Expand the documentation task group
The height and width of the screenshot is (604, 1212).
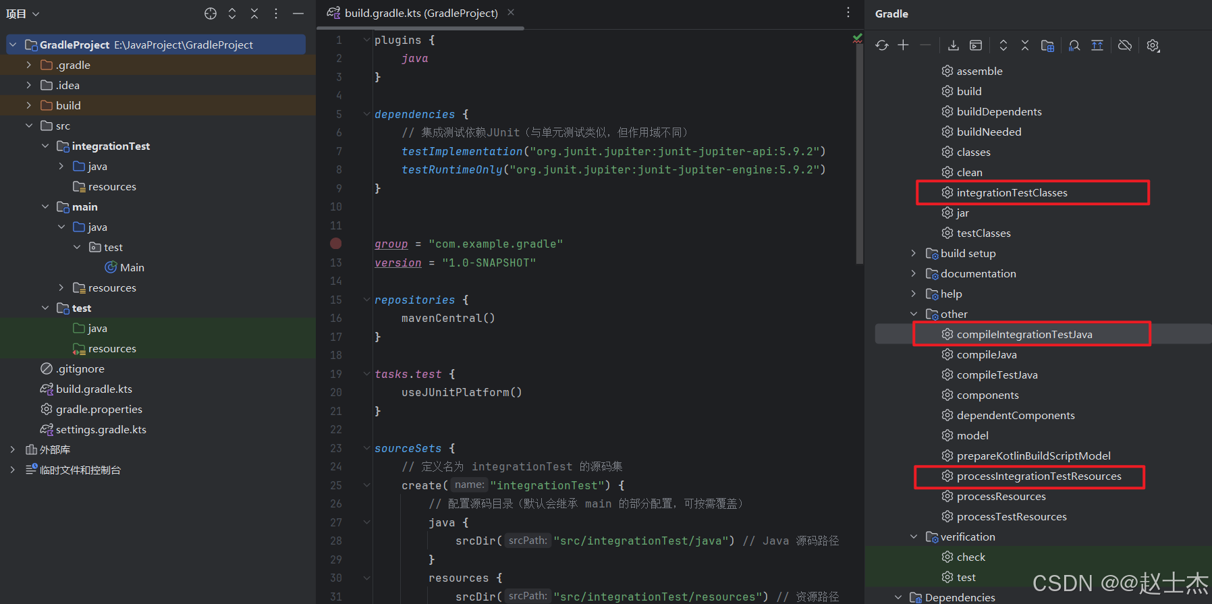[x=914, y=273]
